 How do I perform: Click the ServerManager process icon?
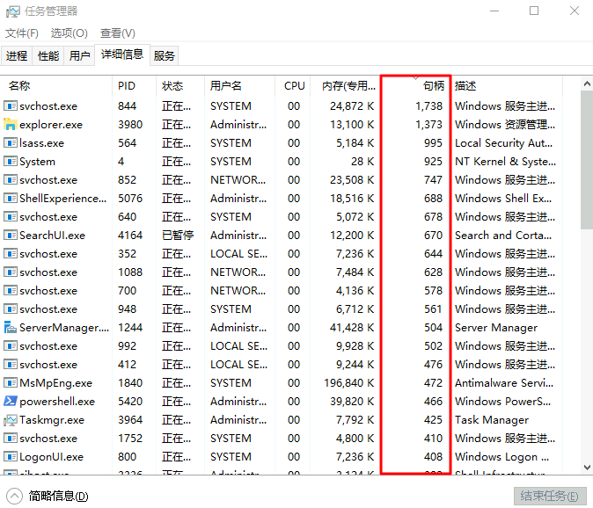(x=11, y=327)
